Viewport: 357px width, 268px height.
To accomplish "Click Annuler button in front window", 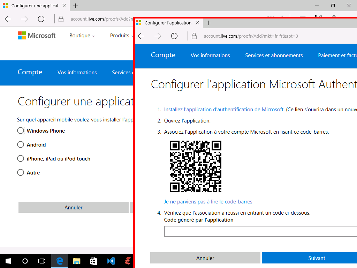I will pos(205,258).
